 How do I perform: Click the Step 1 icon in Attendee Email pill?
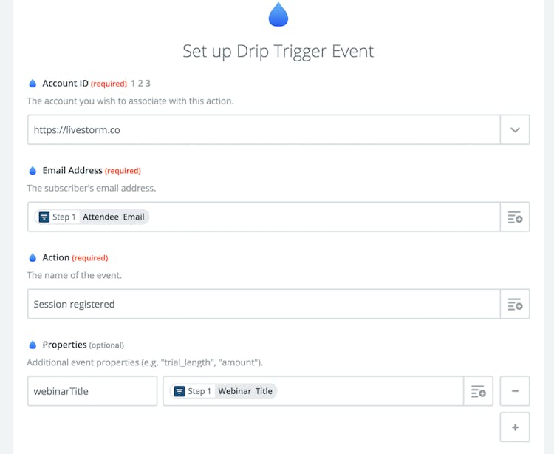click(44, 217)
